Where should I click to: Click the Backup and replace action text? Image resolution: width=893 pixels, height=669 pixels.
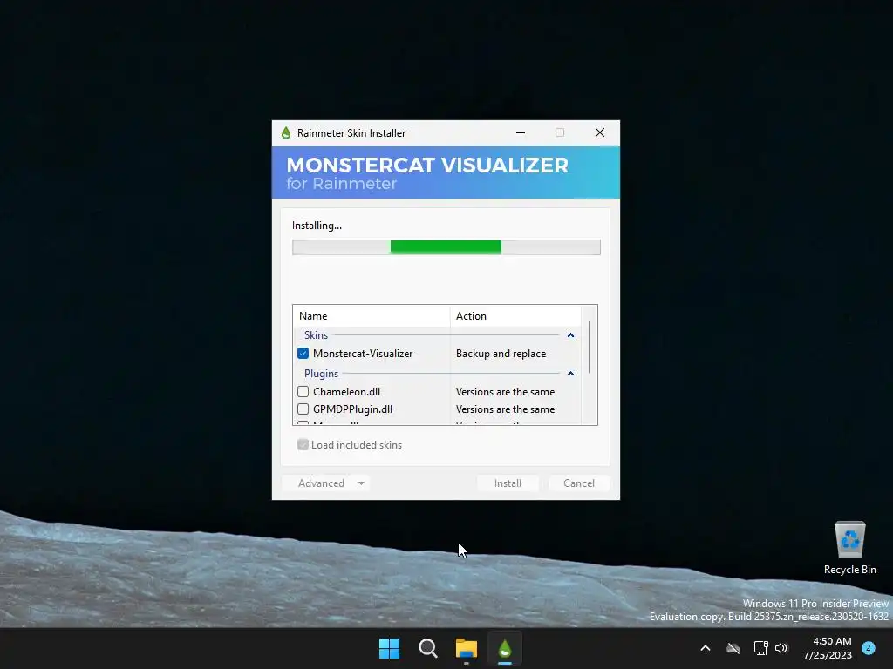pos(501,354)
